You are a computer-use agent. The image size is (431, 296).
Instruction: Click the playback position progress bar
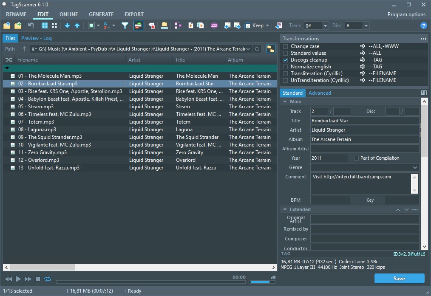coord(150,282)
